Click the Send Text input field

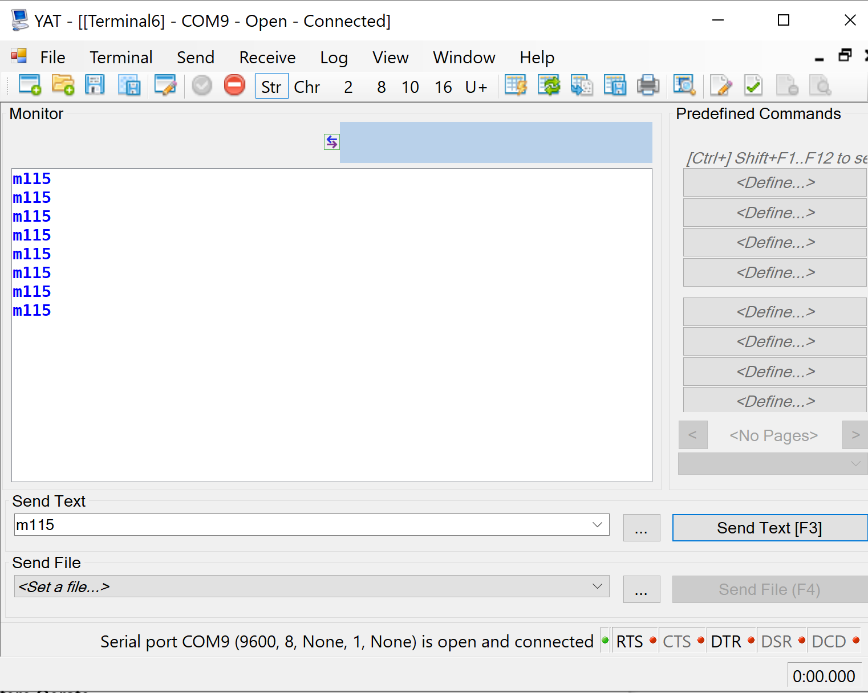click(311, 524)
